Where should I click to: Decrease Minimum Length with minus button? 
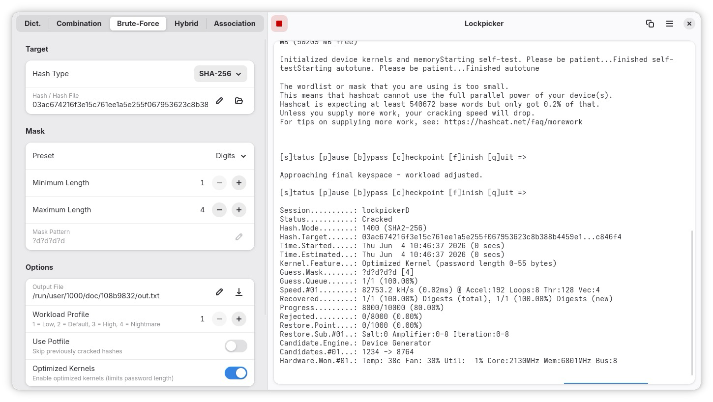tap(219, 183)
